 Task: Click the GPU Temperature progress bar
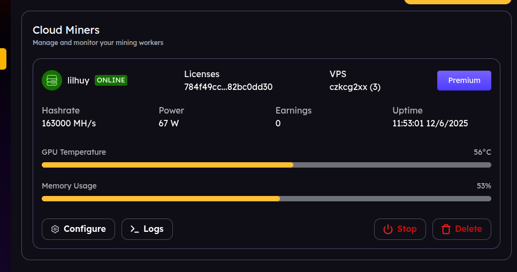coord(266,165)
